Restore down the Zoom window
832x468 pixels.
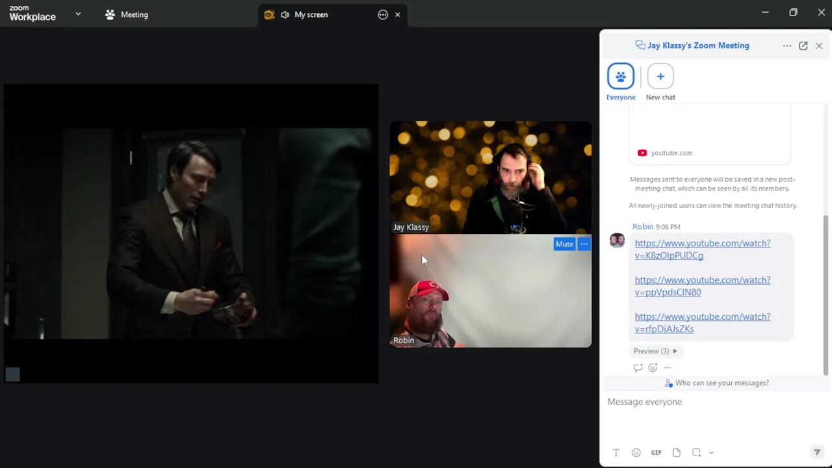point(793,12)
